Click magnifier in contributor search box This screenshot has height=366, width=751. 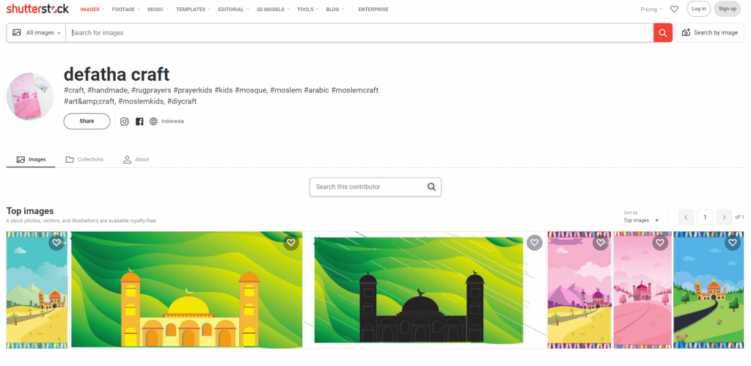pos(432,187)
